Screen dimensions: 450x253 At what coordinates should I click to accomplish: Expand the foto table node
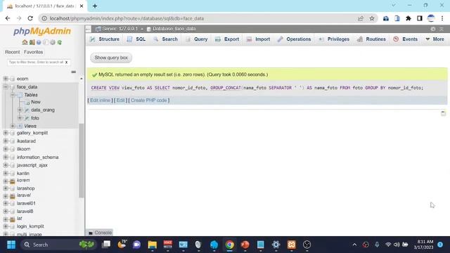click(x=20, y=118)
